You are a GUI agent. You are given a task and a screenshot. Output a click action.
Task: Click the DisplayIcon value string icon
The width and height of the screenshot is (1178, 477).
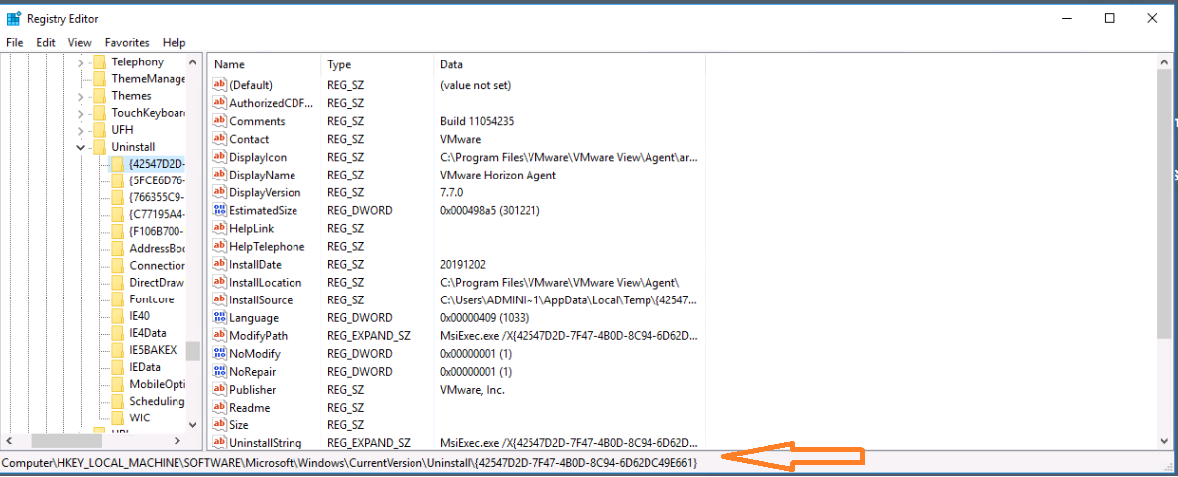pos(220,157)
